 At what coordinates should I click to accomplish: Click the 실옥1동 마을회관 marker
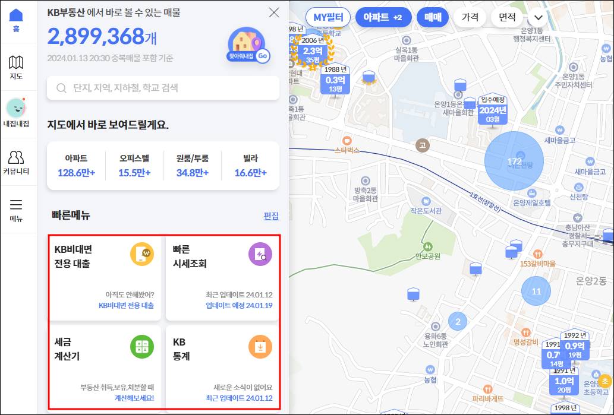coord(407,40)
